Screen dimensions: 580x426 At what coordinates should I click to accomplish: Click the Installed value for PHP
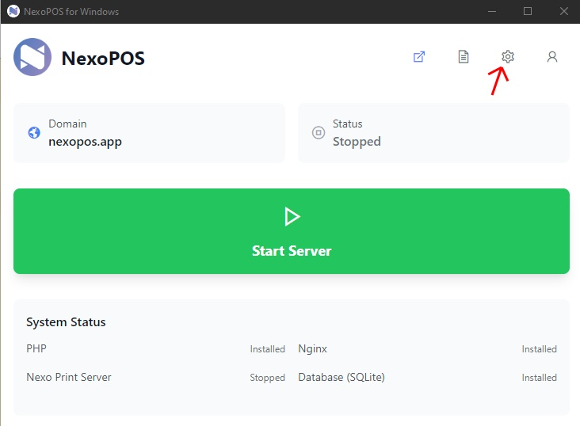(x=268, y=348)
